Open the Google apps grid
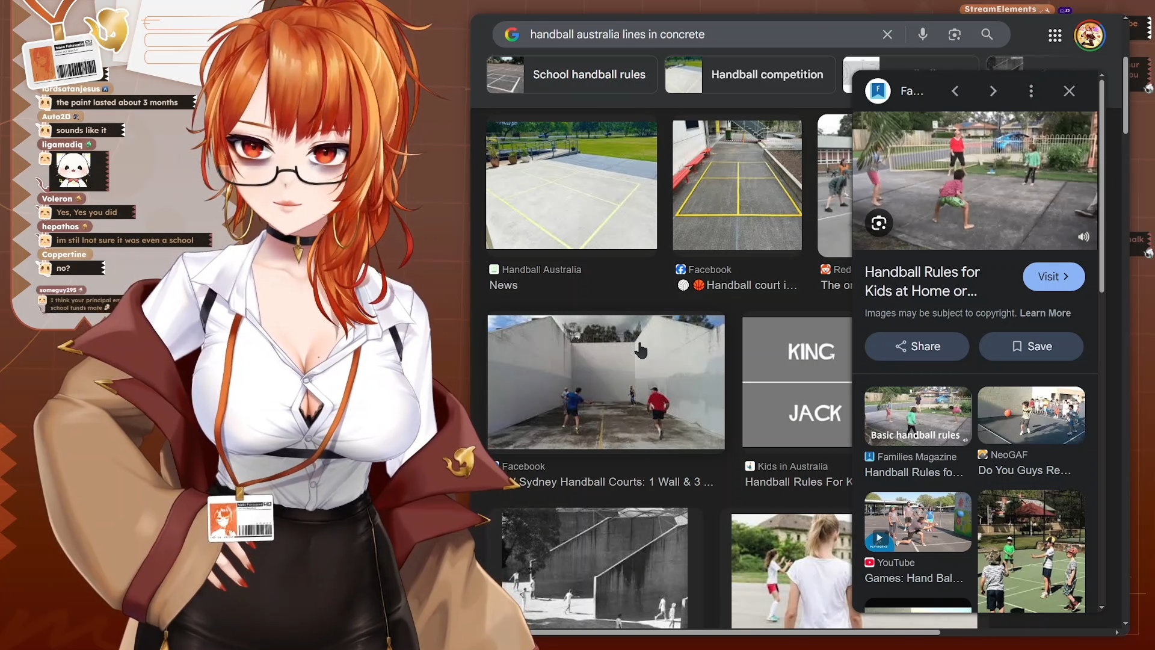The width and height of the screenshot is (1155, 650). tap(1055, 36)
